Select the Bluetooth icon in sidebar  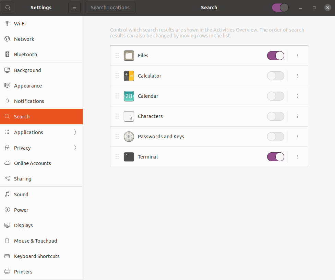[x=7, y=54]
